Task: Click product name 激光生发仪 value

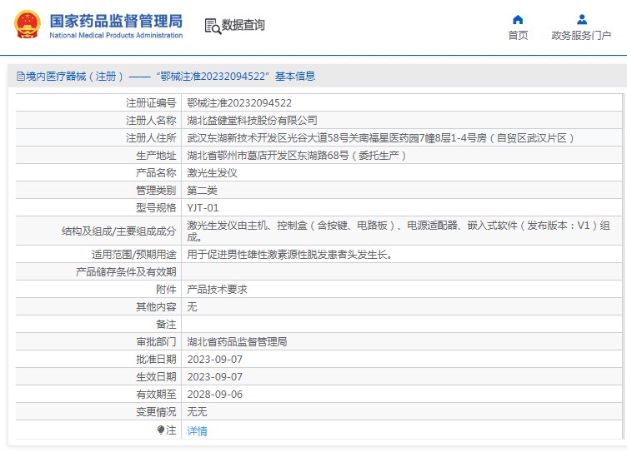Action: coord(212,173)
